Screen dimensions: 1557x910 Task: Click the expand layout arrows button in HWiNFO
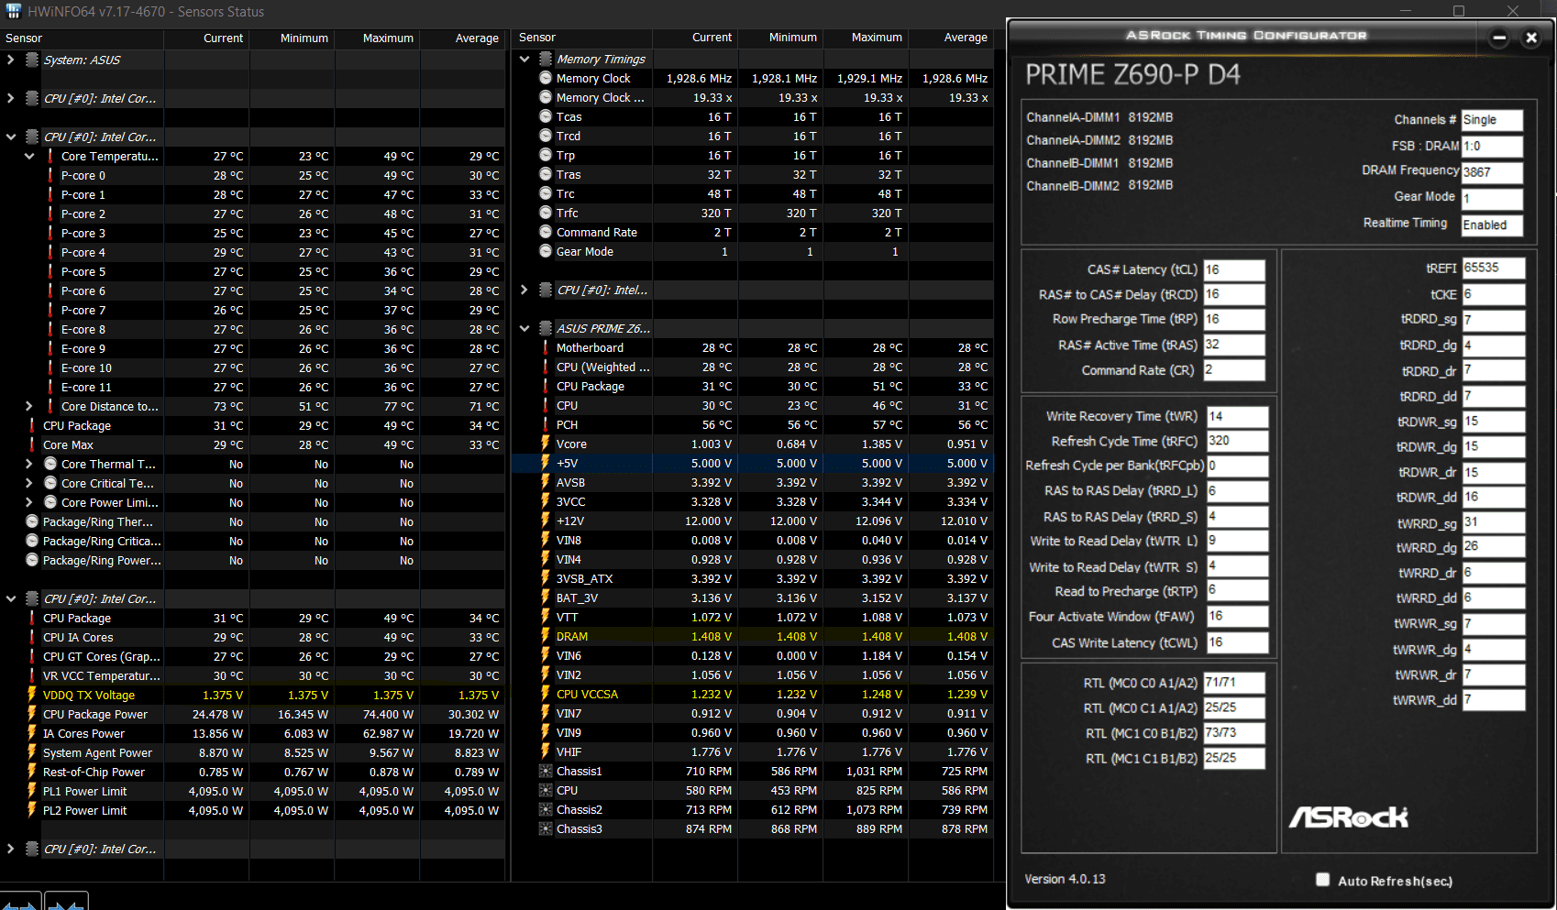coord(20,901)
